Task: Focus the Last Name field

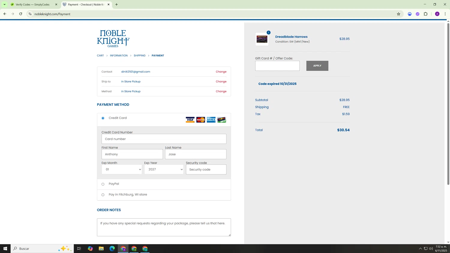Action: (196, 154)
